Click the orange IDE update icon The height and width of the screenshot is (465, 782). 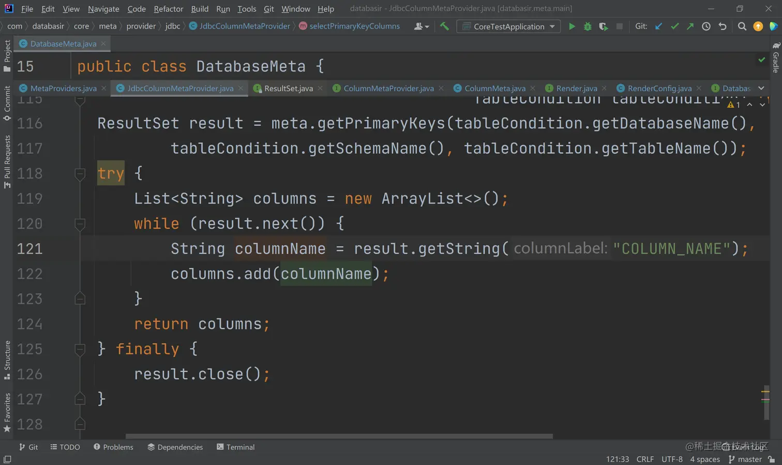758,26
